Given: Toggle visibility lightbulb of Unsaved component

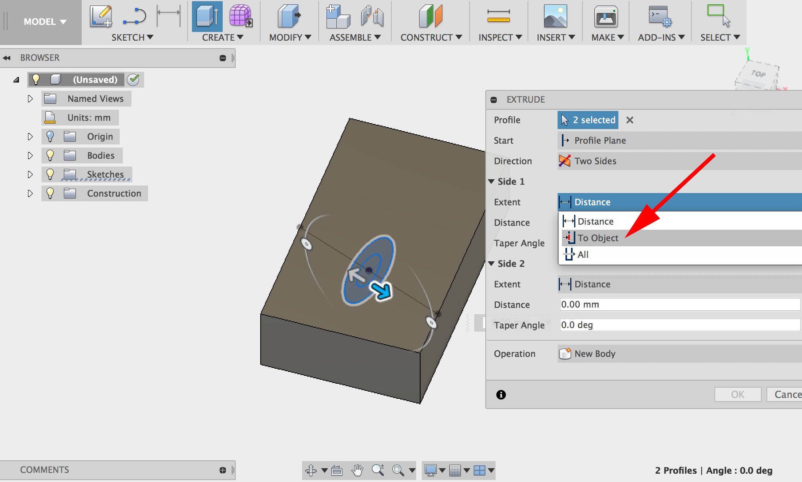Looking at the screenshot, I should [x=36, y=79].
